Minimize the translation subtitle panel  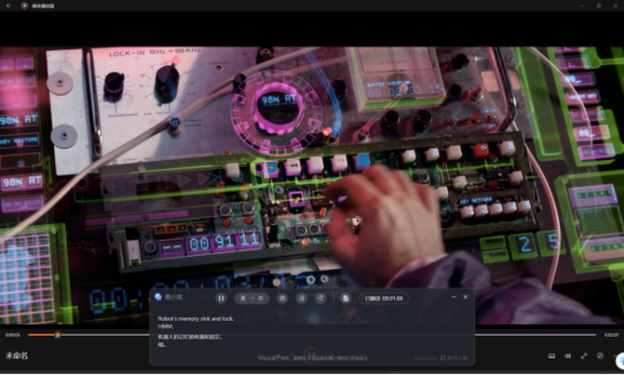454,297
